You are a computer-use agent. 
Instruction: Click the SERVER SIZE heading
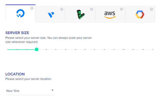click(17, 33)
